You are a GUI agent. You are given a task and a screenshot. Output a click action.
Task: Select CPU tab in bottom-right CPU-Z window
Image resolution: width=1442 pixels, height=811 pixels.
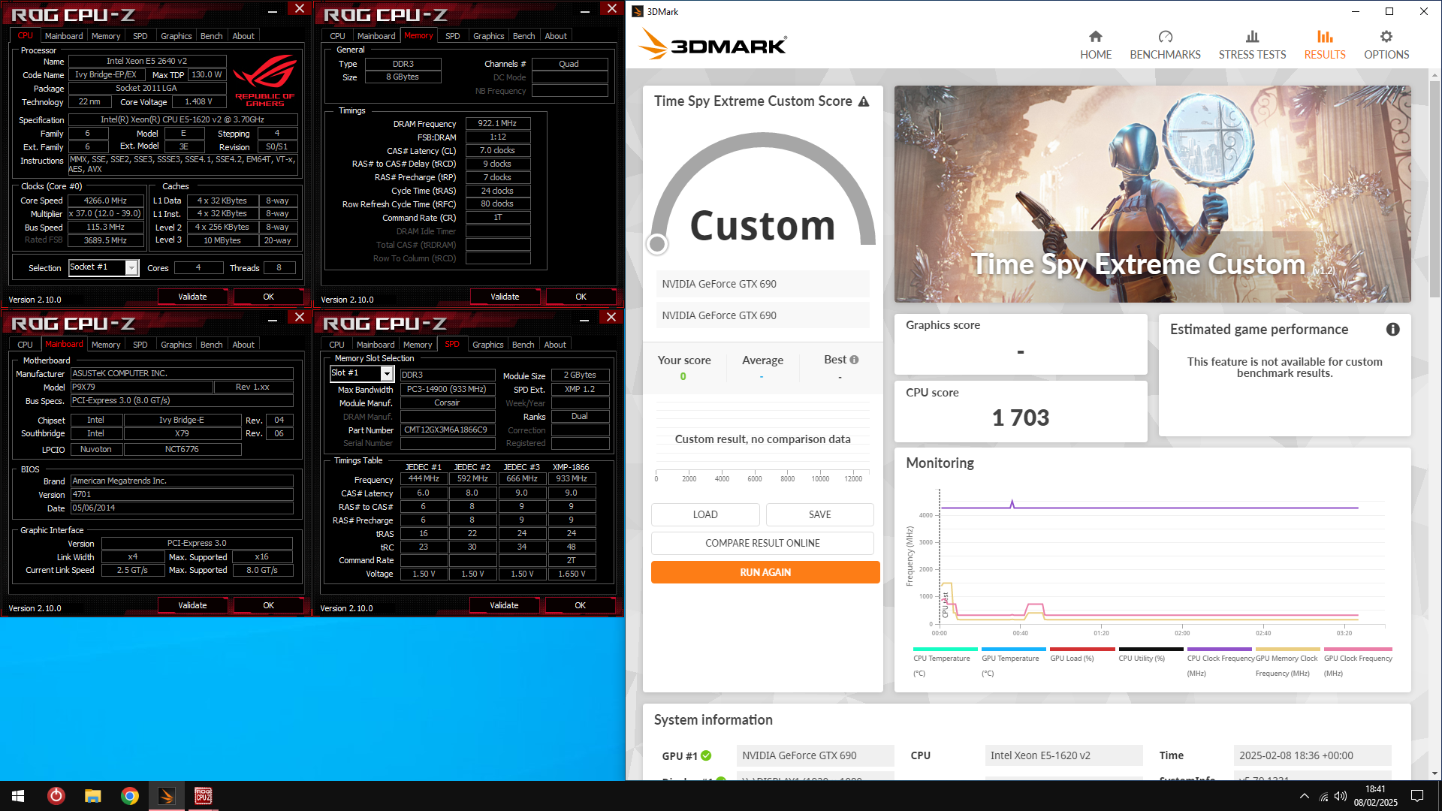tap(337, 345)
